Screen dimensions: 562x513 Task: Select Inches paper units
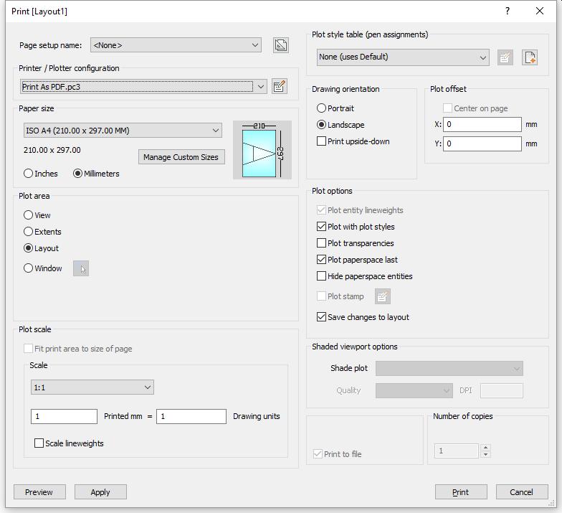[x=29, y=174]
